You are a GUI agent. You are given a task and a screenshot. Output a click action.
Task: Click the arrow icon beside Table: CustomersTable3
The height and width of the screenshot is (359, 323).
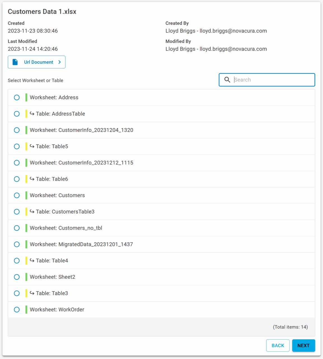(32, 212)
